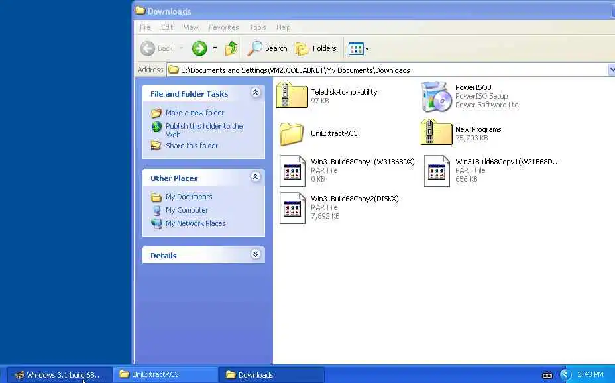Screen dimensions: 615x383
Task: Select the PowerISO8 file name
Action: pos(473,87)
